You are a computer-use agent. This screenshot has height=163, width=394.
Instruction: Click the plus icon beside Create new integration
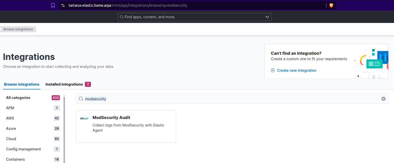(273, 70)
